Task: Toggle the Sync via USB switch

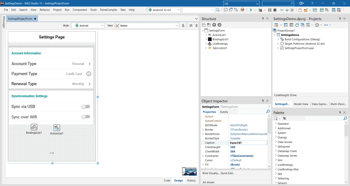Action: tap(85, 107)
